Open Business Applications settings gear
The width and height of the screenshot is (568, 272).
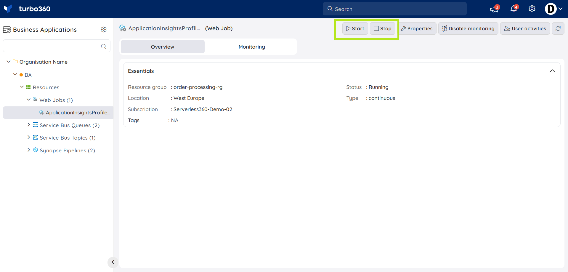[104, 29]
